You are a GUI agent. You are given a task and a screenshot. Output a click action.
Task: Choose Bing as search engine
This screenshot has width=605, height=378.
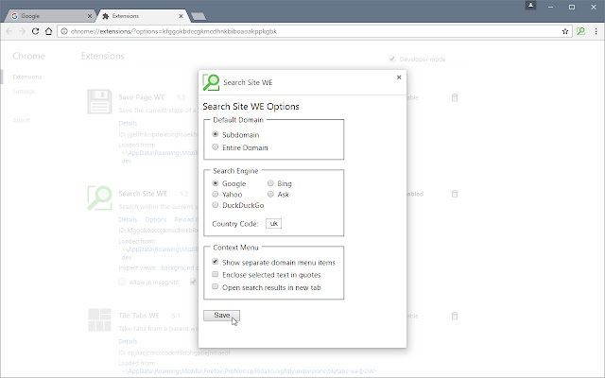click(x=270, y=183)
